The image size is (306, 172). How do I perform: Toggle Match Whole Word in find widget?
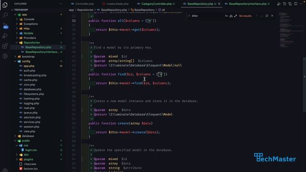click(x=231, y=16)
